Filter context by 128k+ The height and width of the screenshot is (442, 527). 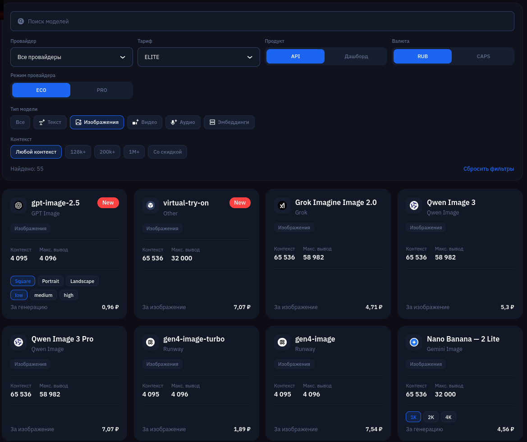click(x=78, y=152)
